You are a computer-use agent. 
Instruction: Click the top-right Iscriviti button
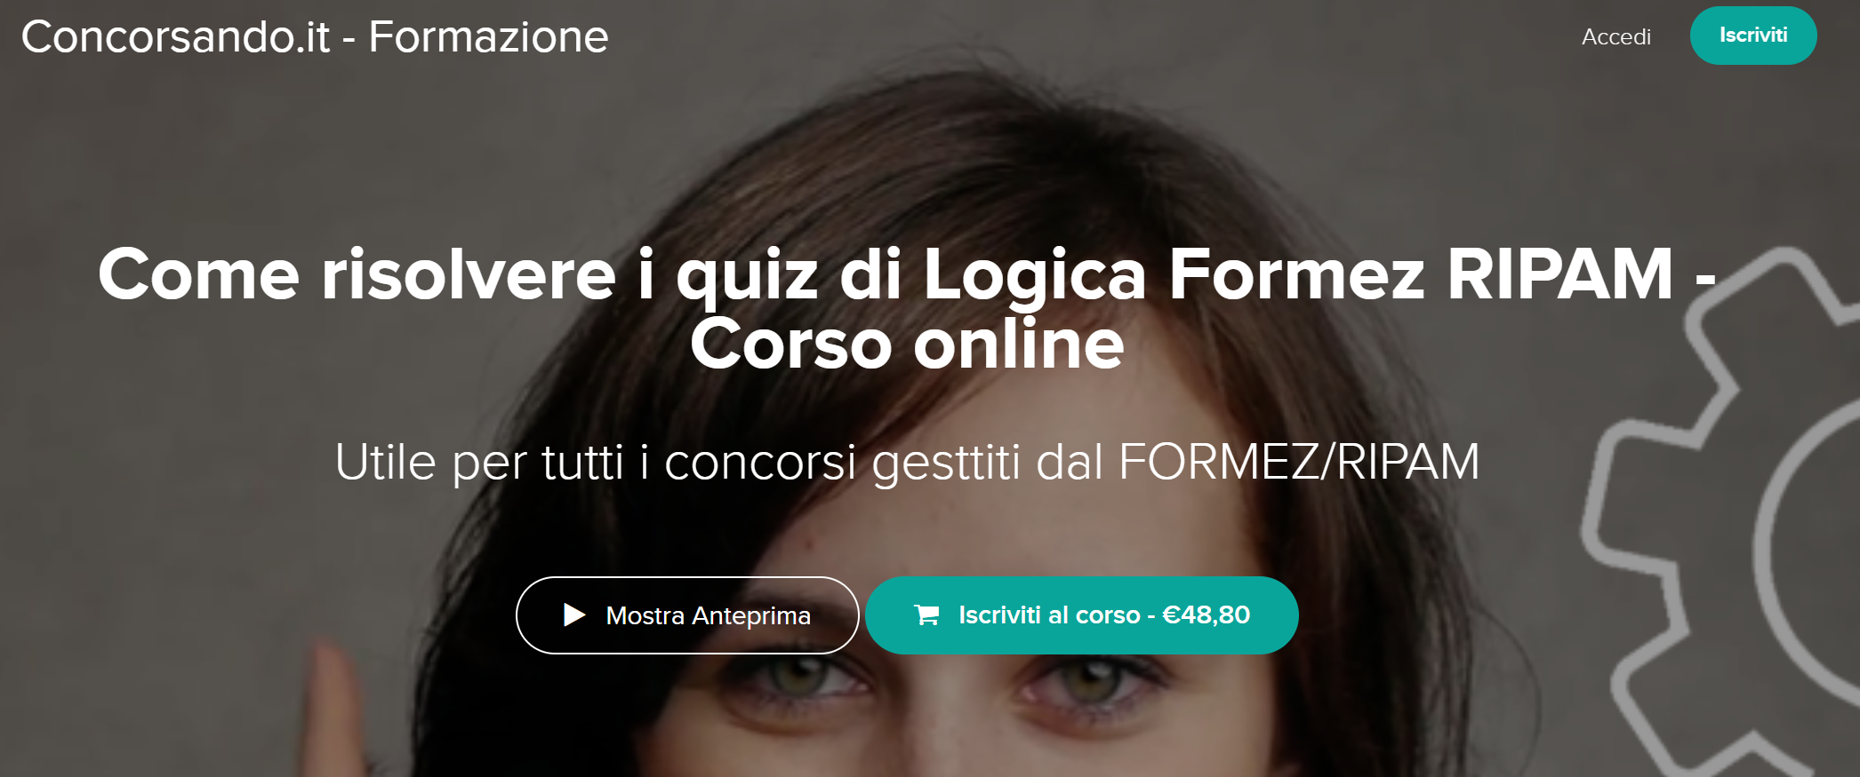pos(1752,36)
